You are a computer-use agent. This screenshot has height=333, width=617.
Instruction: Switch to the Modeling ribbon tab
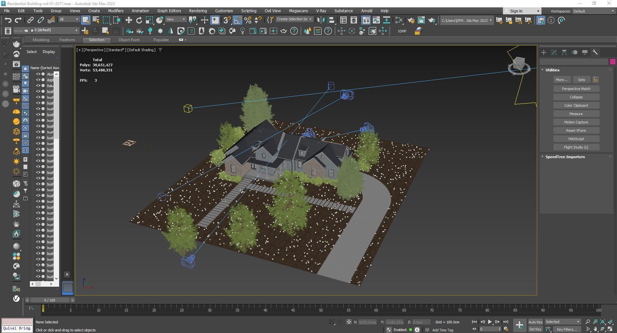click(x=41, y=40)
